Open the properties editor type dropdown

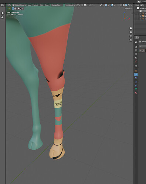point(137,38)
